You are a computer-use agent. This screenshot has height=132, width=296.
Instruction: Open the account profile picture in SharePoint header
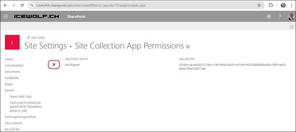tap(291, 16)
